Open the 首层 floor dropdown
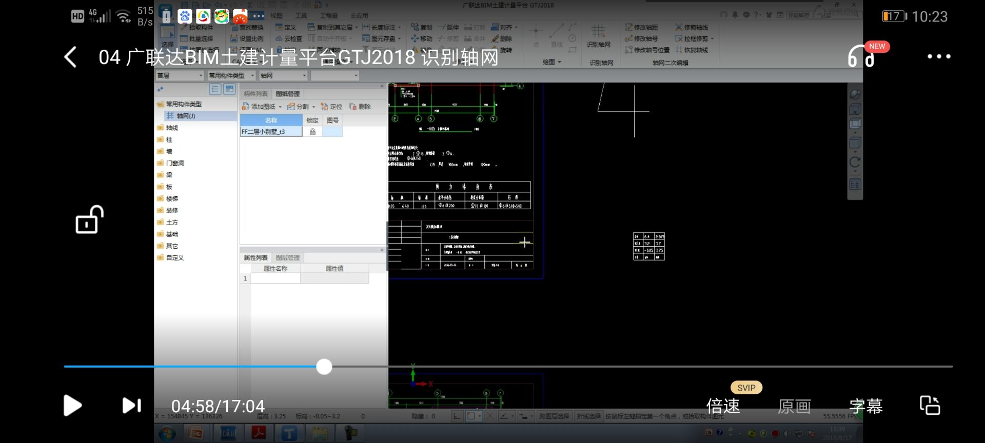This screenshot has width=985, height=443. point(180,75)
